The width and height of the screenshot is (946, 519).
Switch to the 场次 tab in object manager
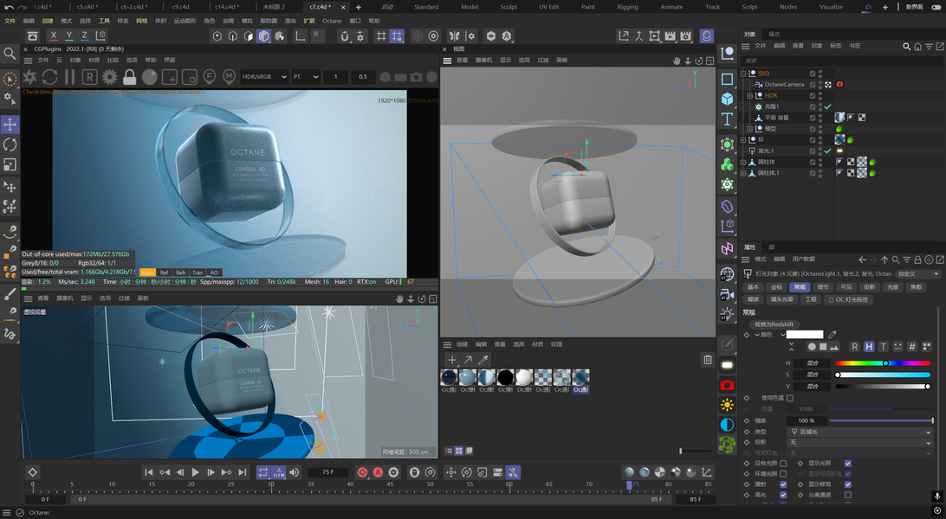coord(774,35)
